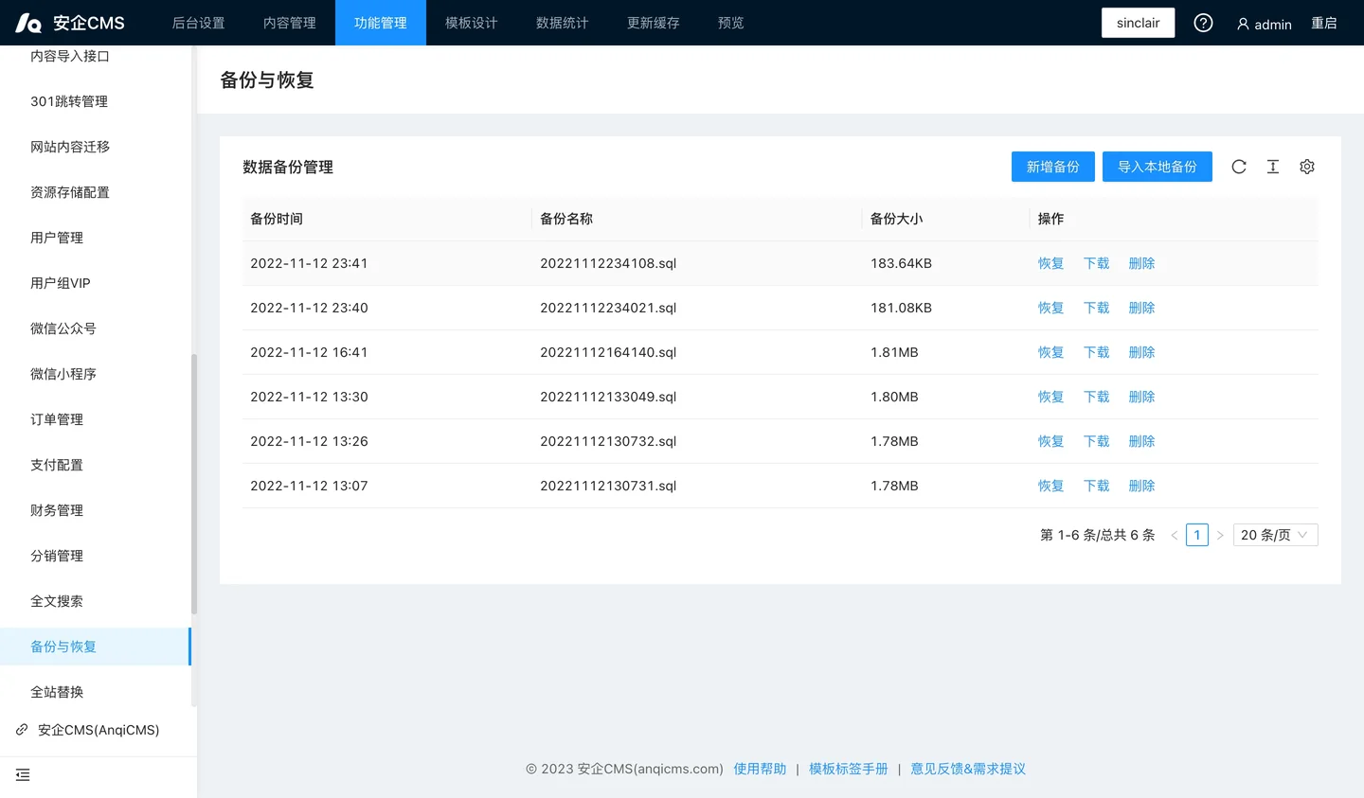Open table density (row height) icon
This screenshot has height=798, width=1364.
1273,167
